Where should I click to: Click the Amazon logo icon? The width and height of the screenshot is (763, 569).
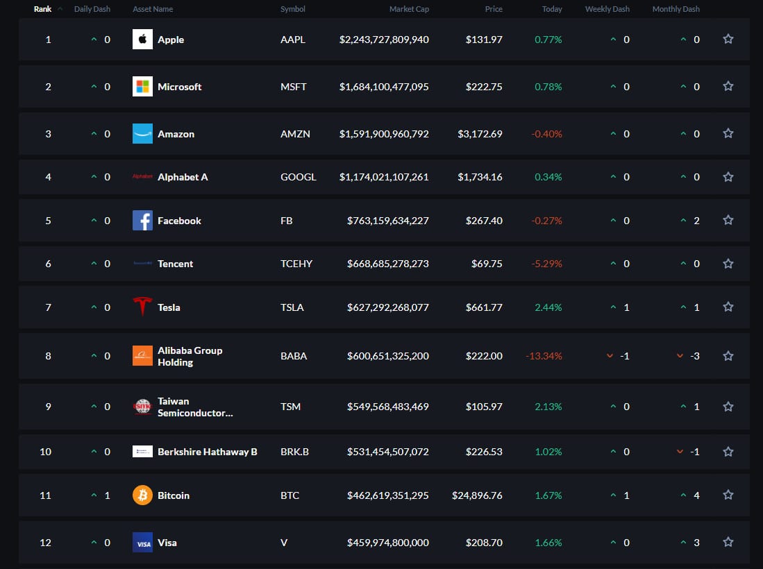click(142, 134)
